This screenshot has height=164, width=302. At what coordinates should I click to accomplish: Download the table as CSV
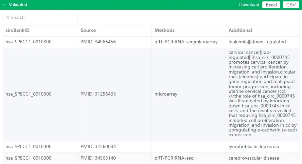click(291, 5)
